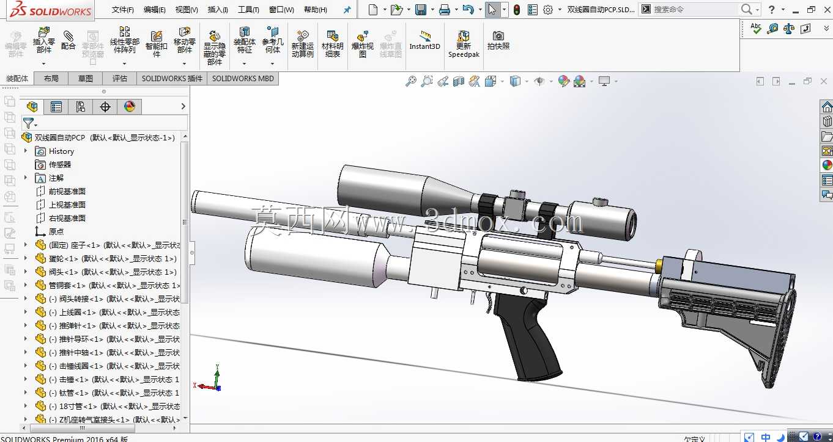Viewport: 833px width, 442px height.
Task: Expand the 座子<1> component node
Action: (x=26, y=245)
